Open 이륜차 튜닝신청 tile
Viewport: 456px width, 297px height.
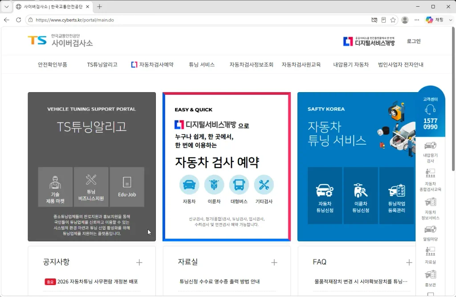[361, 195]
